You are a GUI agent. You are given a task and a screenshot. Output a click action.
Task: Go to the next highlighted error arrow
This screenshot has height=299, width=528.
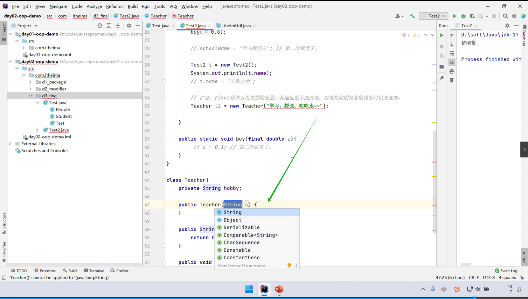[433, 35]
